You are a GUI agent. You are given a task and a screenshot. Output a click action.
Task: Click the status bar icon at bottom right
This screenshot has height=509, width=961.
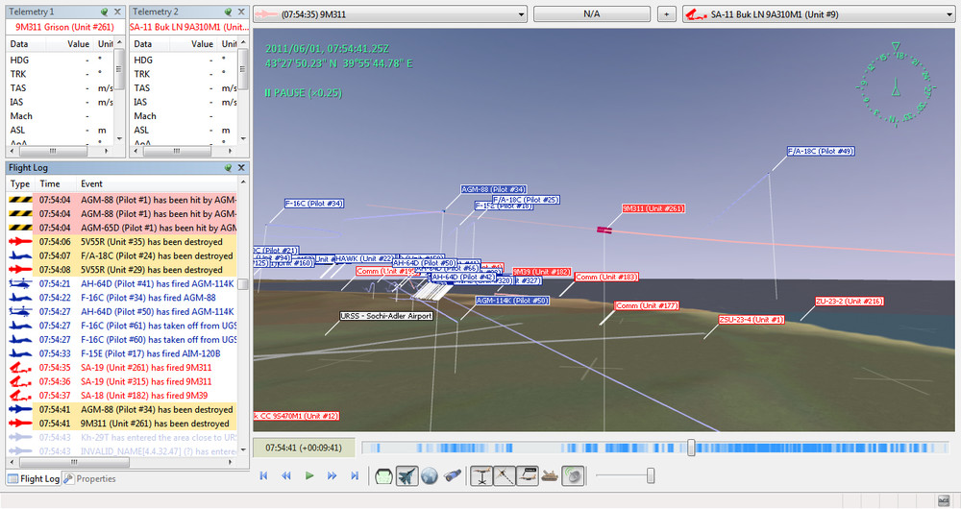pos(944,500)
